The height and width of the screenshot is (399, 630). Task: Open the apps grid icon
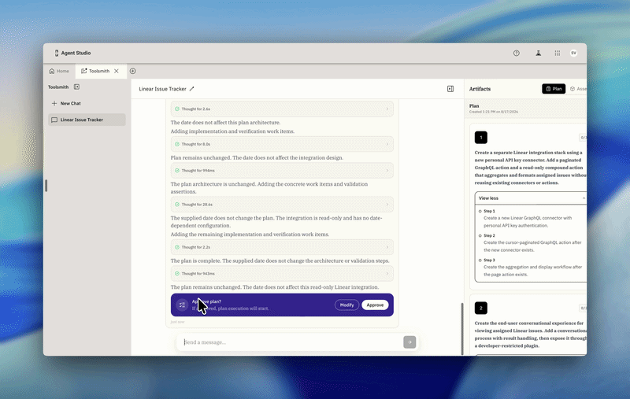pyautogui.click(x=558, y=53)
